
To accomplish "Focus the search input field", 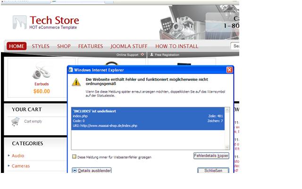I will click(235, 46).
